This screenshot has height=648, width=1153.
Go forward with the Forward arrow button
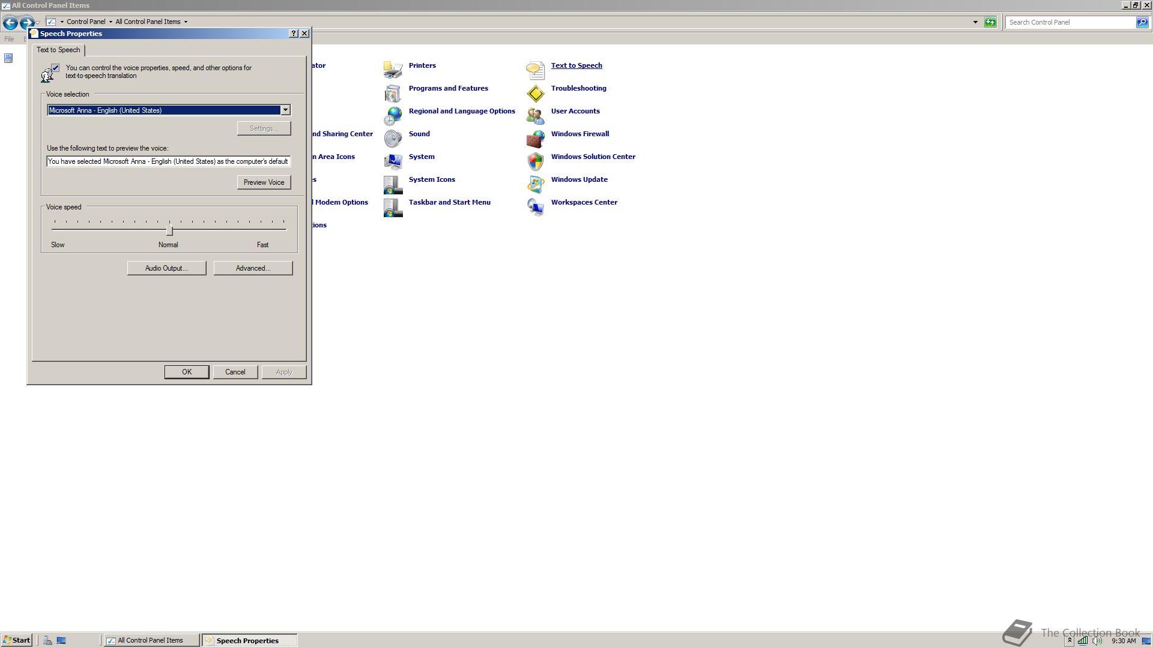pos(26,22)
